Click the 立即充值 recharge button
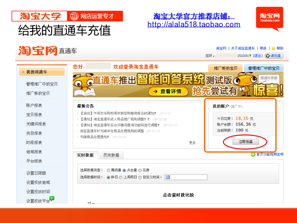This screenshot has height=223, width=297. click(x=246, y=142)
